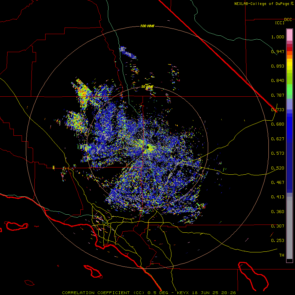Click the 0.573 scale value
Screen dimensions: 295x295
(x=278, y=153)
